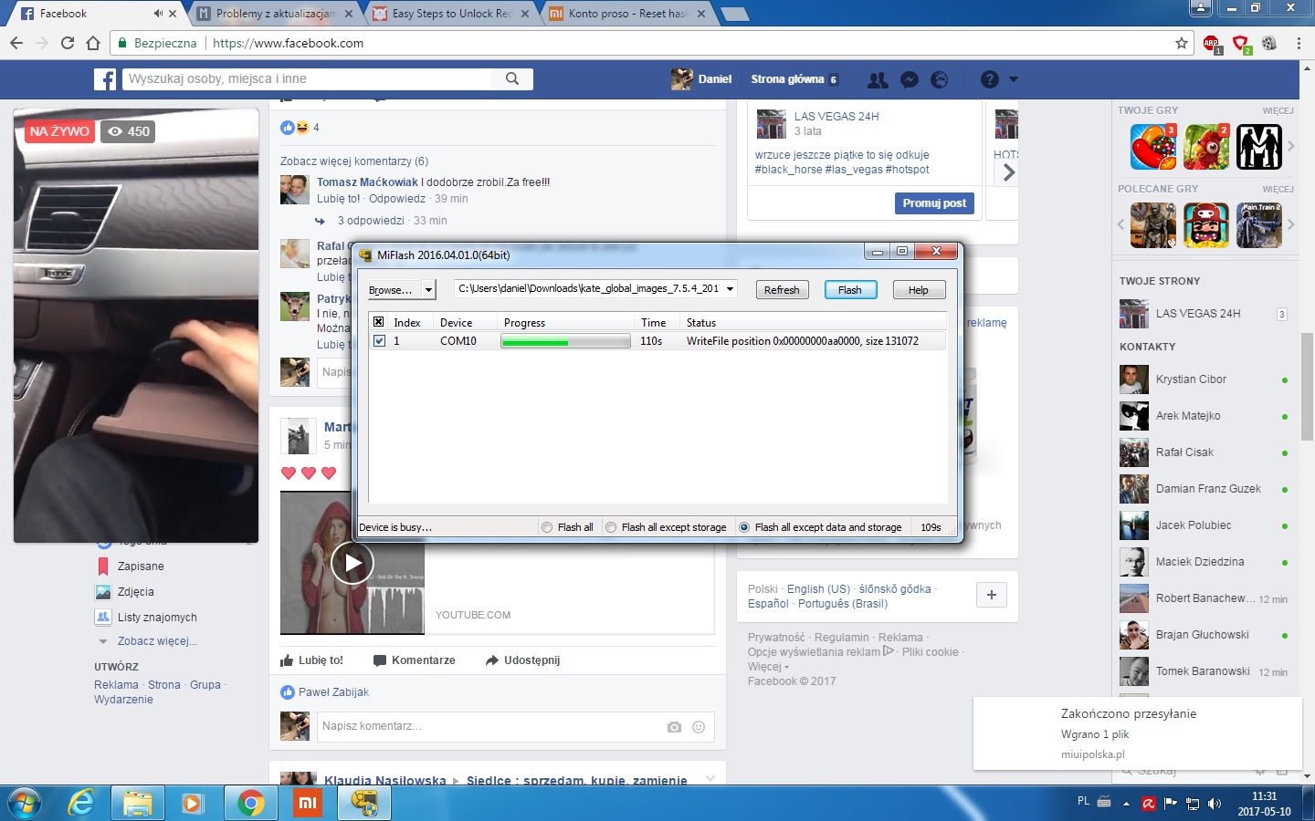Open the firmware path dropdown list
Viewport: 1315px width, 821px height.
coord(730,289)
